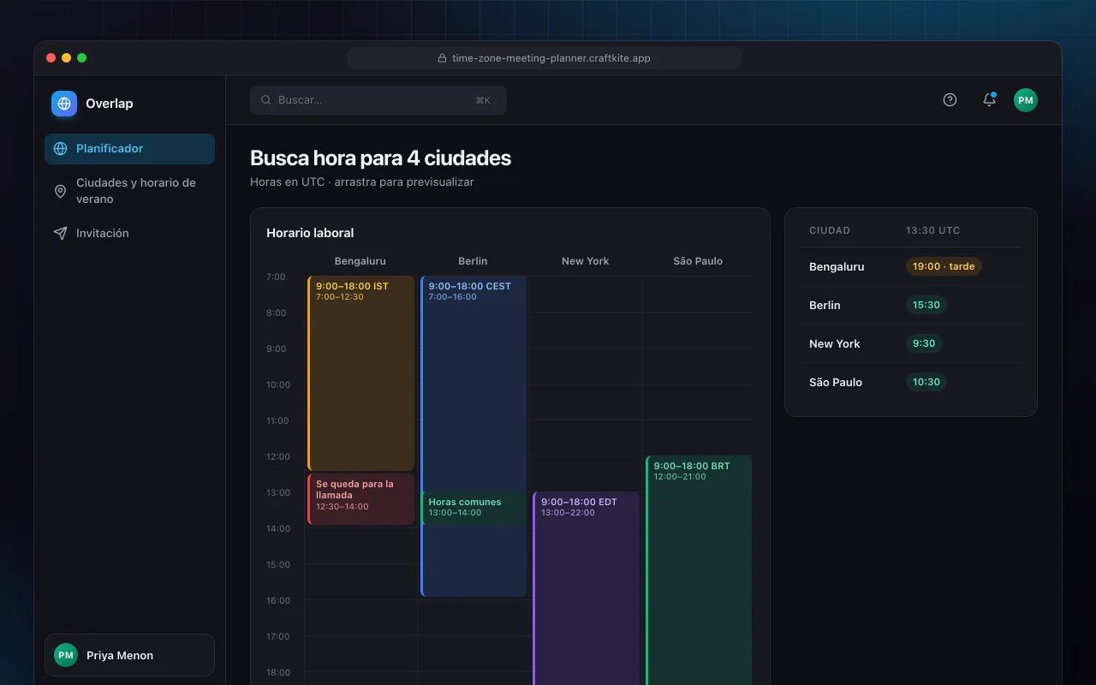This screenshot has height=685, width=1096.
Task: Open the Invitación sidebar item
Action: tap(129, 233)
